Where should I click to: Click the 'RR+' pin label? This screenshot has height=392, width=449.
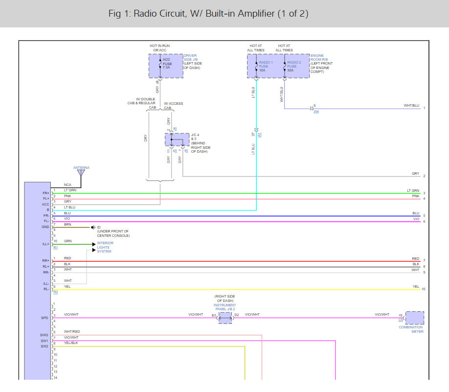[x=45, y=261]
